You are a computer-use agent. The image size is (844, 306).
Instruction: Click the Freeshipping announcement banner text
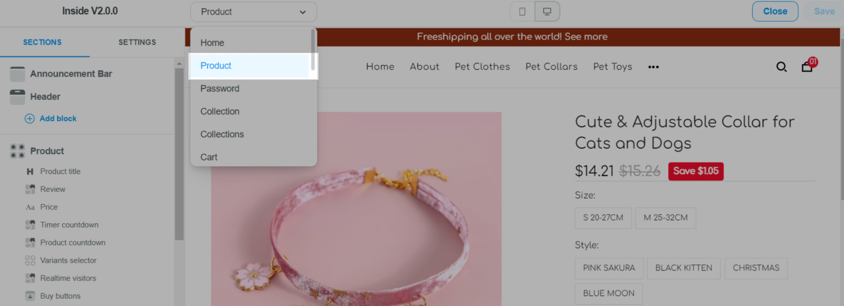point(512,36)
